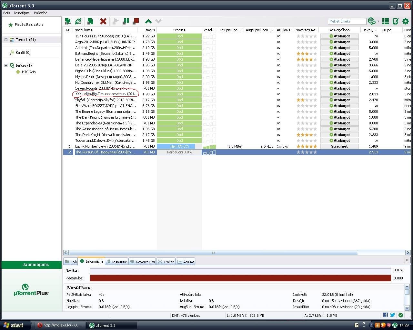Pause the selected torrent from the toolbar
Viewport: 413px width, 330px height.
[126, 21]
